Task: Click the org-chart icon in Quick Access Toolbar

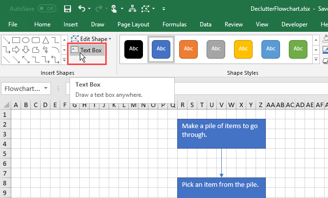Action: point(131,8)
